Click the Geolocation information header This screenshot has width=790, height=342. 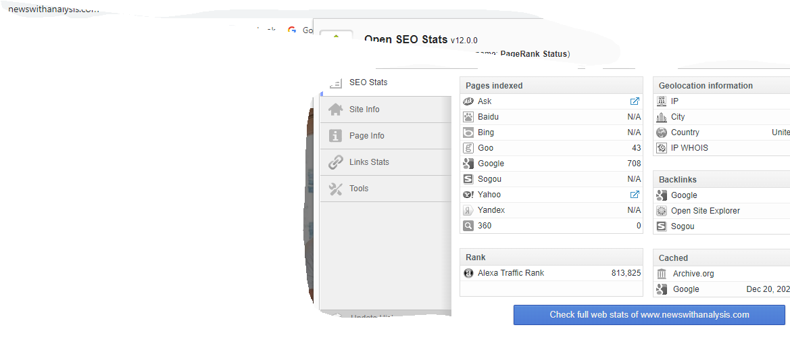[x=722, y=86]
